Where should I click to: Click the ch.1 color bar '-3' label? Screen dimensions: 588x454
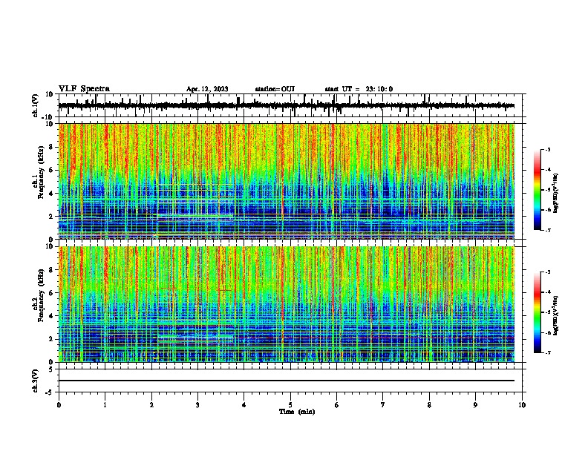(x=547, y=150)
